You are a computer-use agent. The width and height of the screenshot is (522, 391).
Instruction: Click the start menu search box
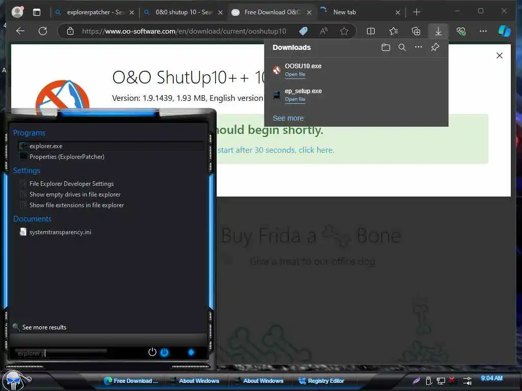point(61,353)
